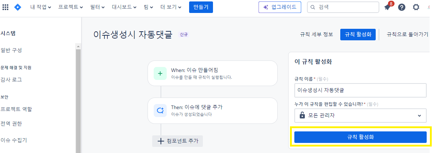435x153 pixels.
Task: Open the 더 보기 menu
Action: [x=171, y=7]
